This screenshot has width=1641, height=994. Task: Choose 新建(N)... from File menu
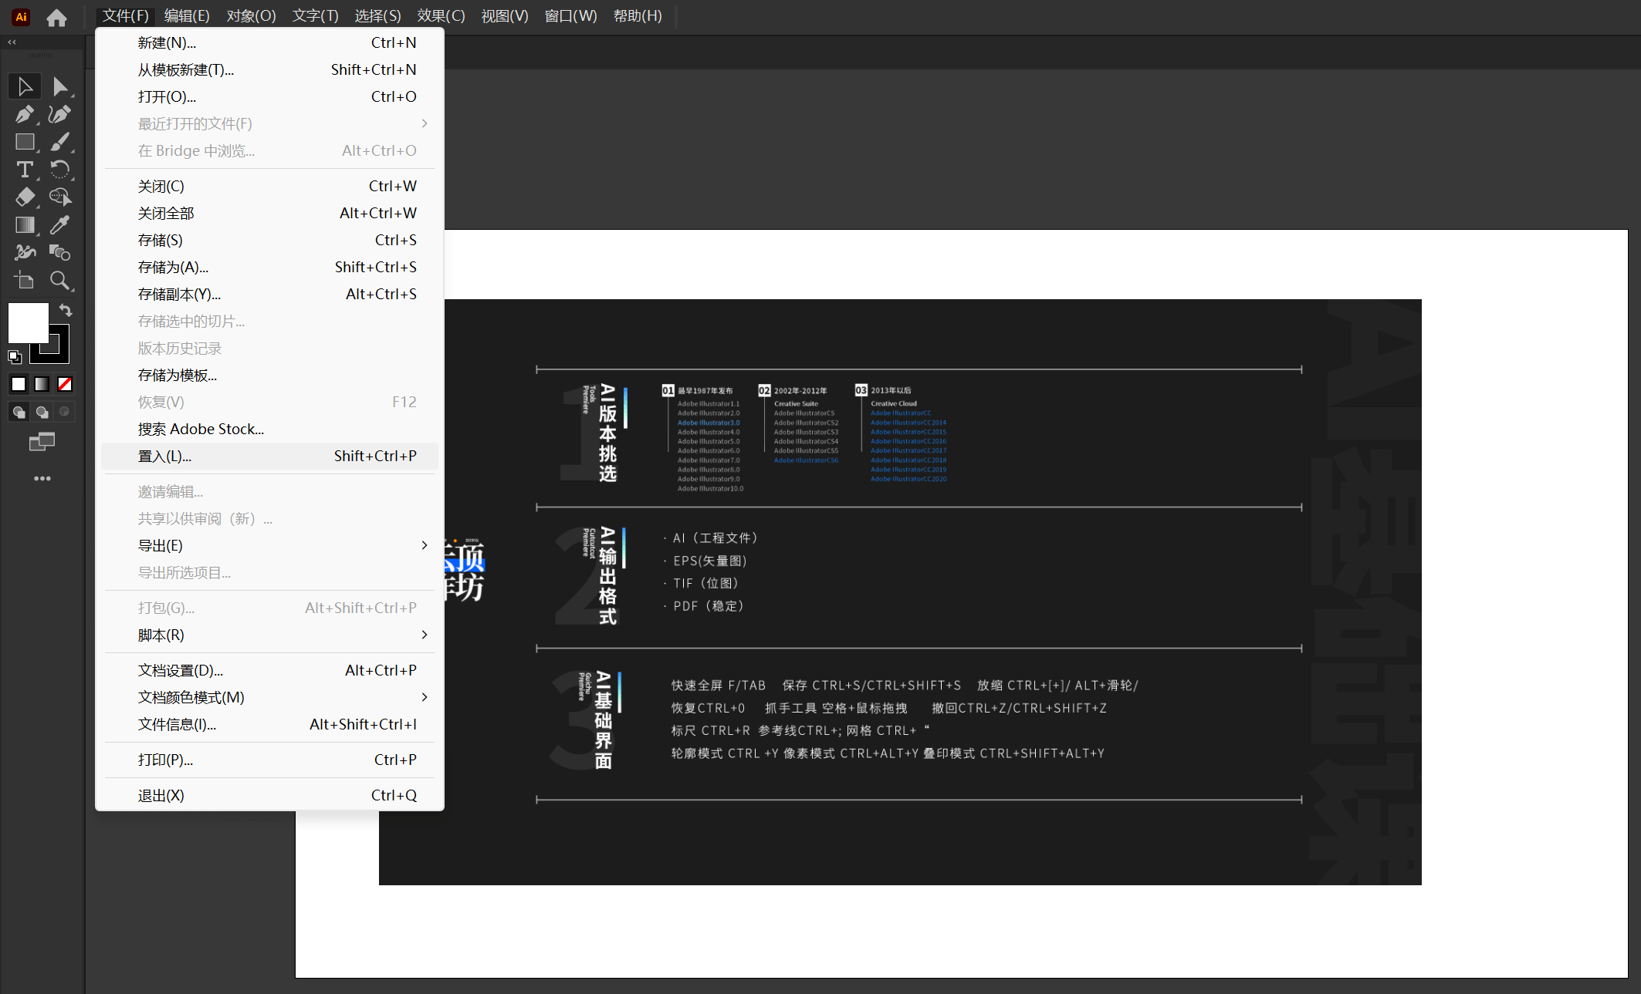(269, 43)
